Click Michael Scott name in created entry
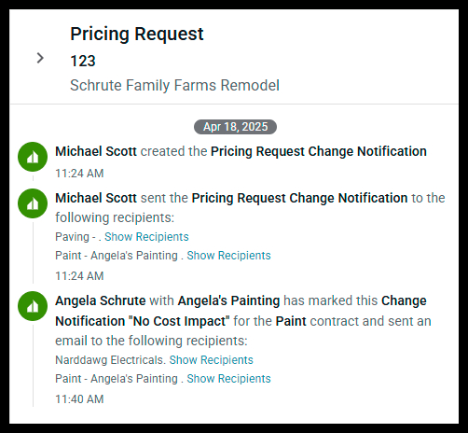Screen dimensions: 468x433 point(96,151)
